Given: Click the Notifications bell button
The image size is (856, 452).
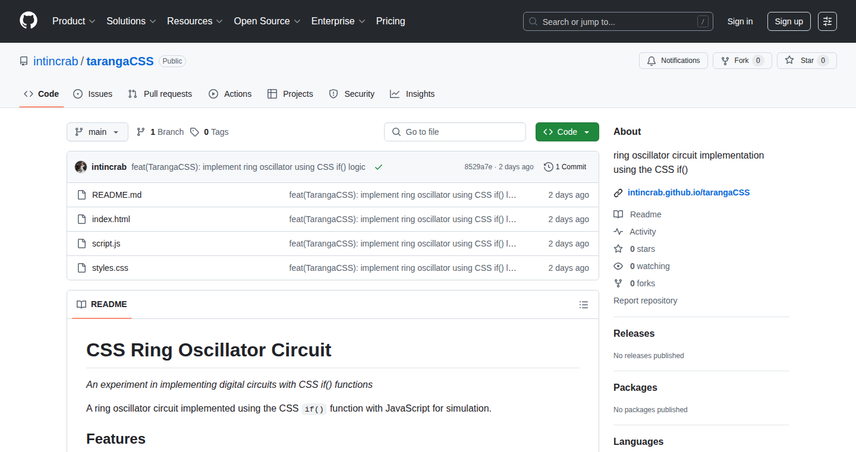Looking at the screenshot, I should click(674, 61).
